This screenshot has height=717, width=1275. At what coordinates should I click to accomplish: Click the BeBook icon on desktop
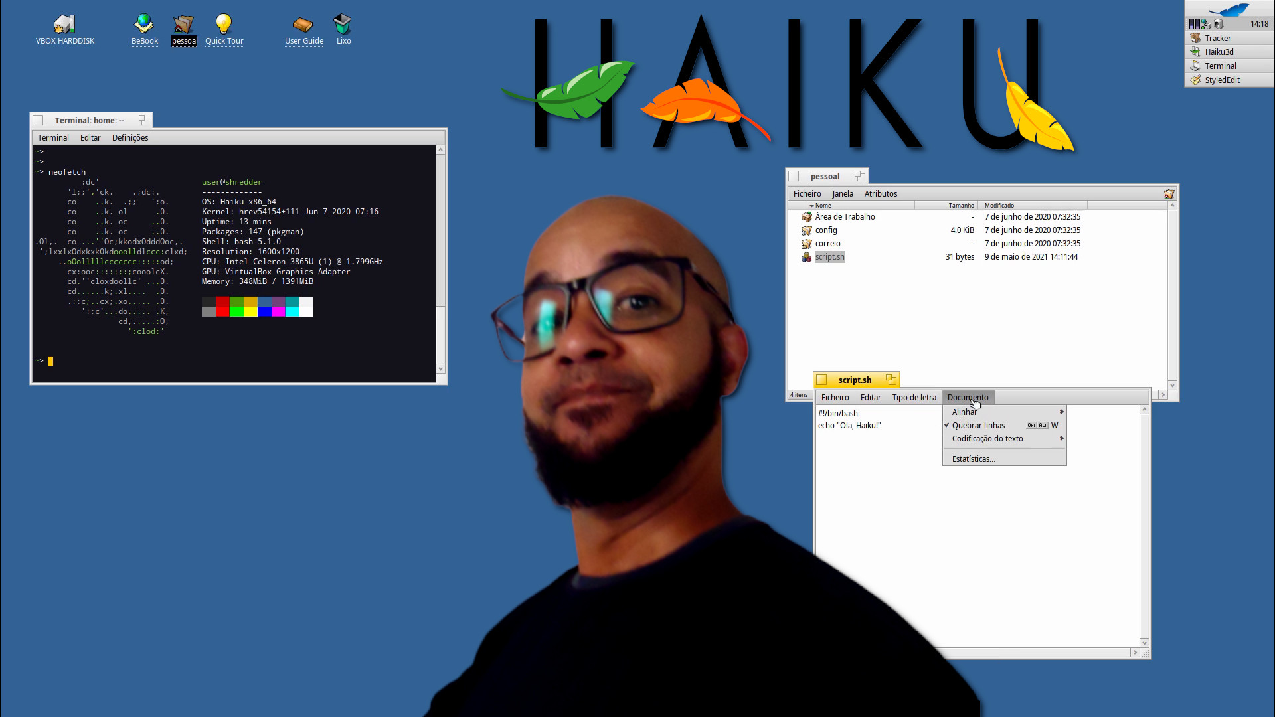point(143,23)
